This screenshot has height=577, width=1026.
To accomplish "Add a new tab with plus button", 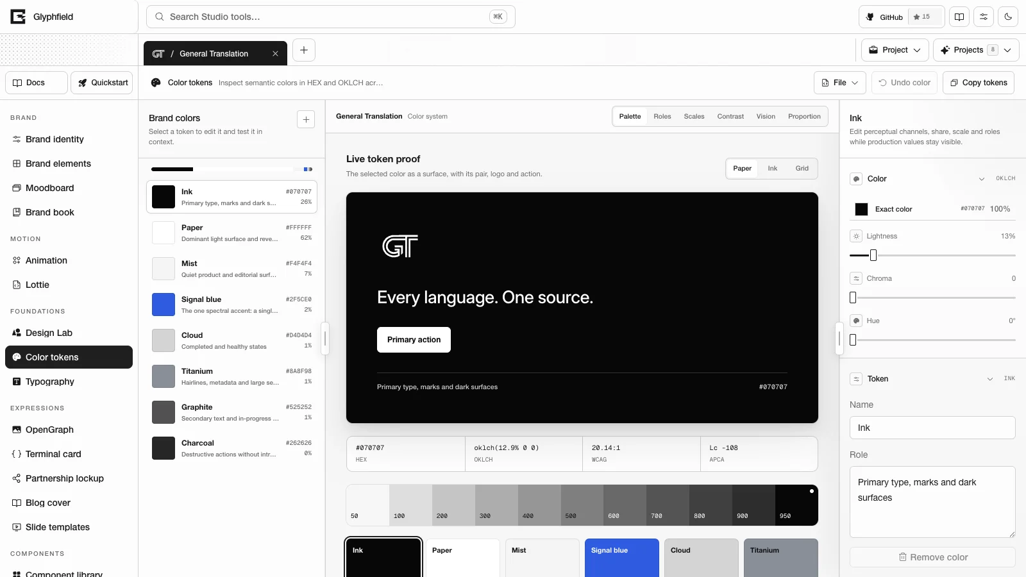I will tap(304, 50).
